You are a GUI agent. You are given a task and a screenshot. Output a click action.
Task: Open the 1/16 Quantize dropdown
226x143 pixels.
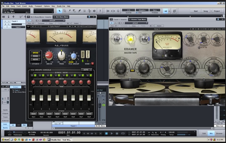coord(129,10)
